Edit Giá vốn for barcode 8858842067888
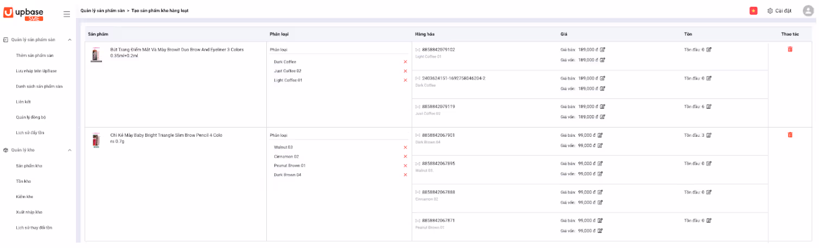The width and height of the screenshot is (819, 248). (600, 202)
